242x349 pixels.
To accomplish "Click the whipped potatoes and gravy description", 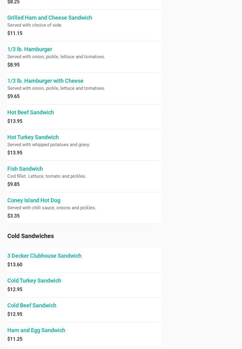I will click(49, 145).
